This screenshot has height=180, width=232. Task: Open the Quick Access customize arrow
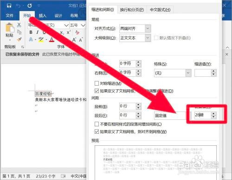pyautogui.click(x=39, y=6)
